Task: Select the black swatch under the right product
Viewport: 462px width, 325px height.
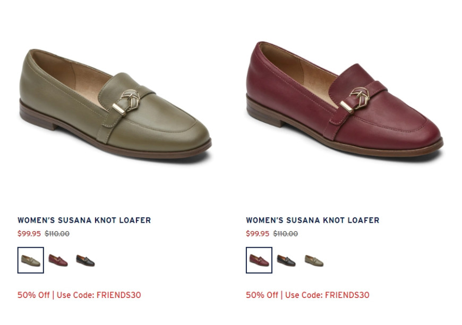Action: click(x=286, y=261)
